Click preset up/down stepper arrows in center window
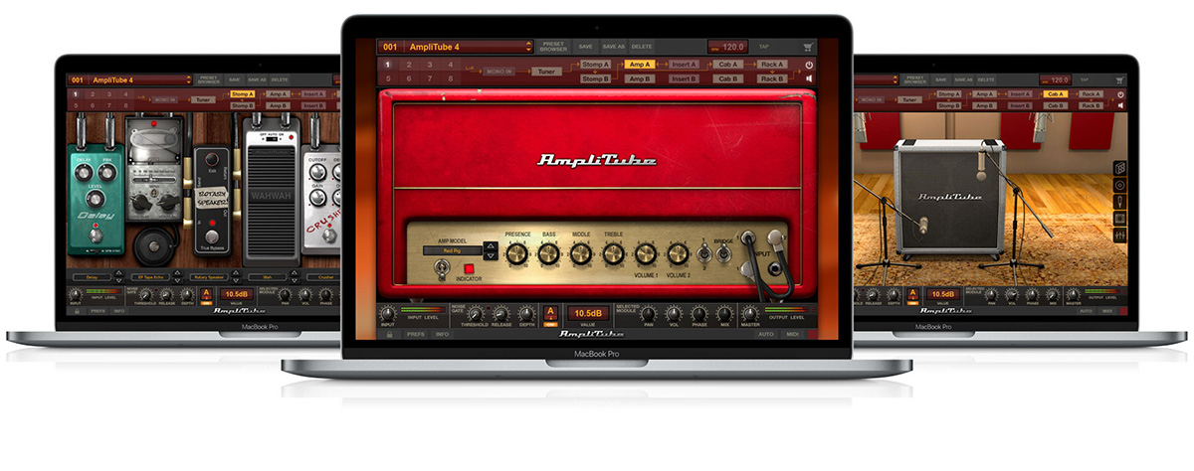Image resolution: width=1194 pixels, height=471 pixels. click(x=526, y=47)
